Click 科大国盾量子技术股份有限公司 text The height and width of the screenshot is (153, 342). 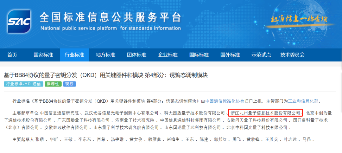(x=194, y=113)
